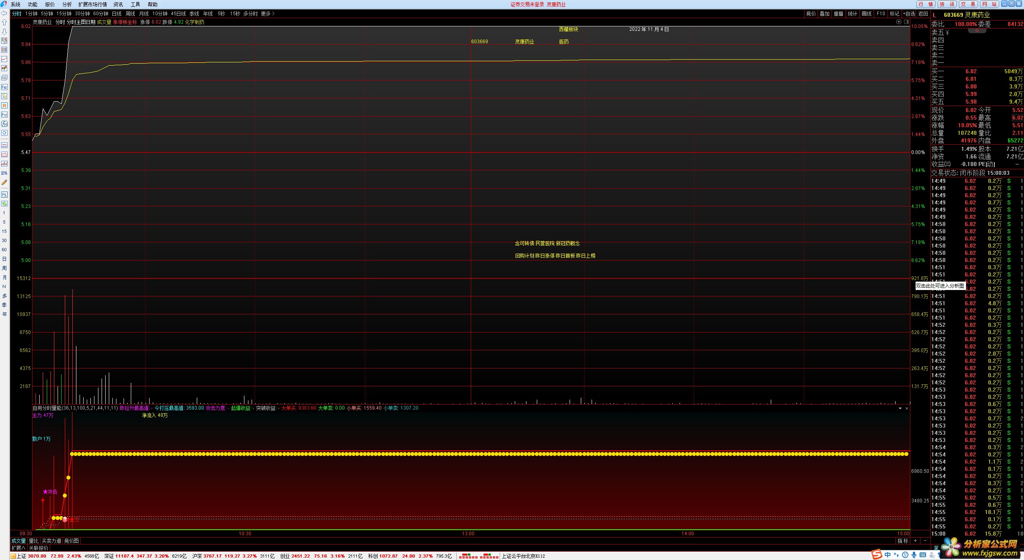Remove an indicator pane with minus button
The height and width of the screenshot is (560, 1024).
[925, 541]
